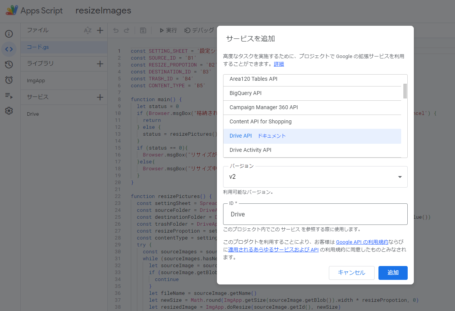Run the script with 実行 button
455x311 pixels.
(x=168, y=30)
